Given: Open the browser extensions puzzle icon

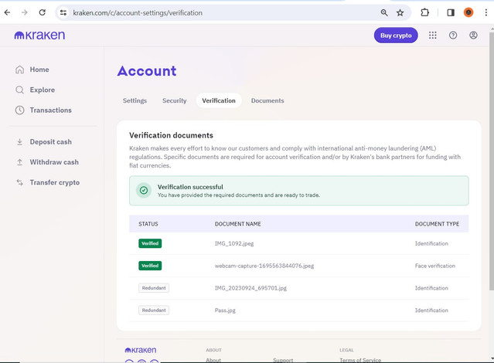Looking at the screenshot, I should pos(424,12).
